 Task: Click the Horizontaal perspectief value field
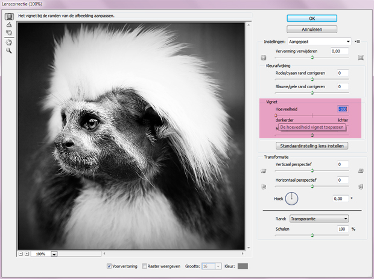[343, 180]
